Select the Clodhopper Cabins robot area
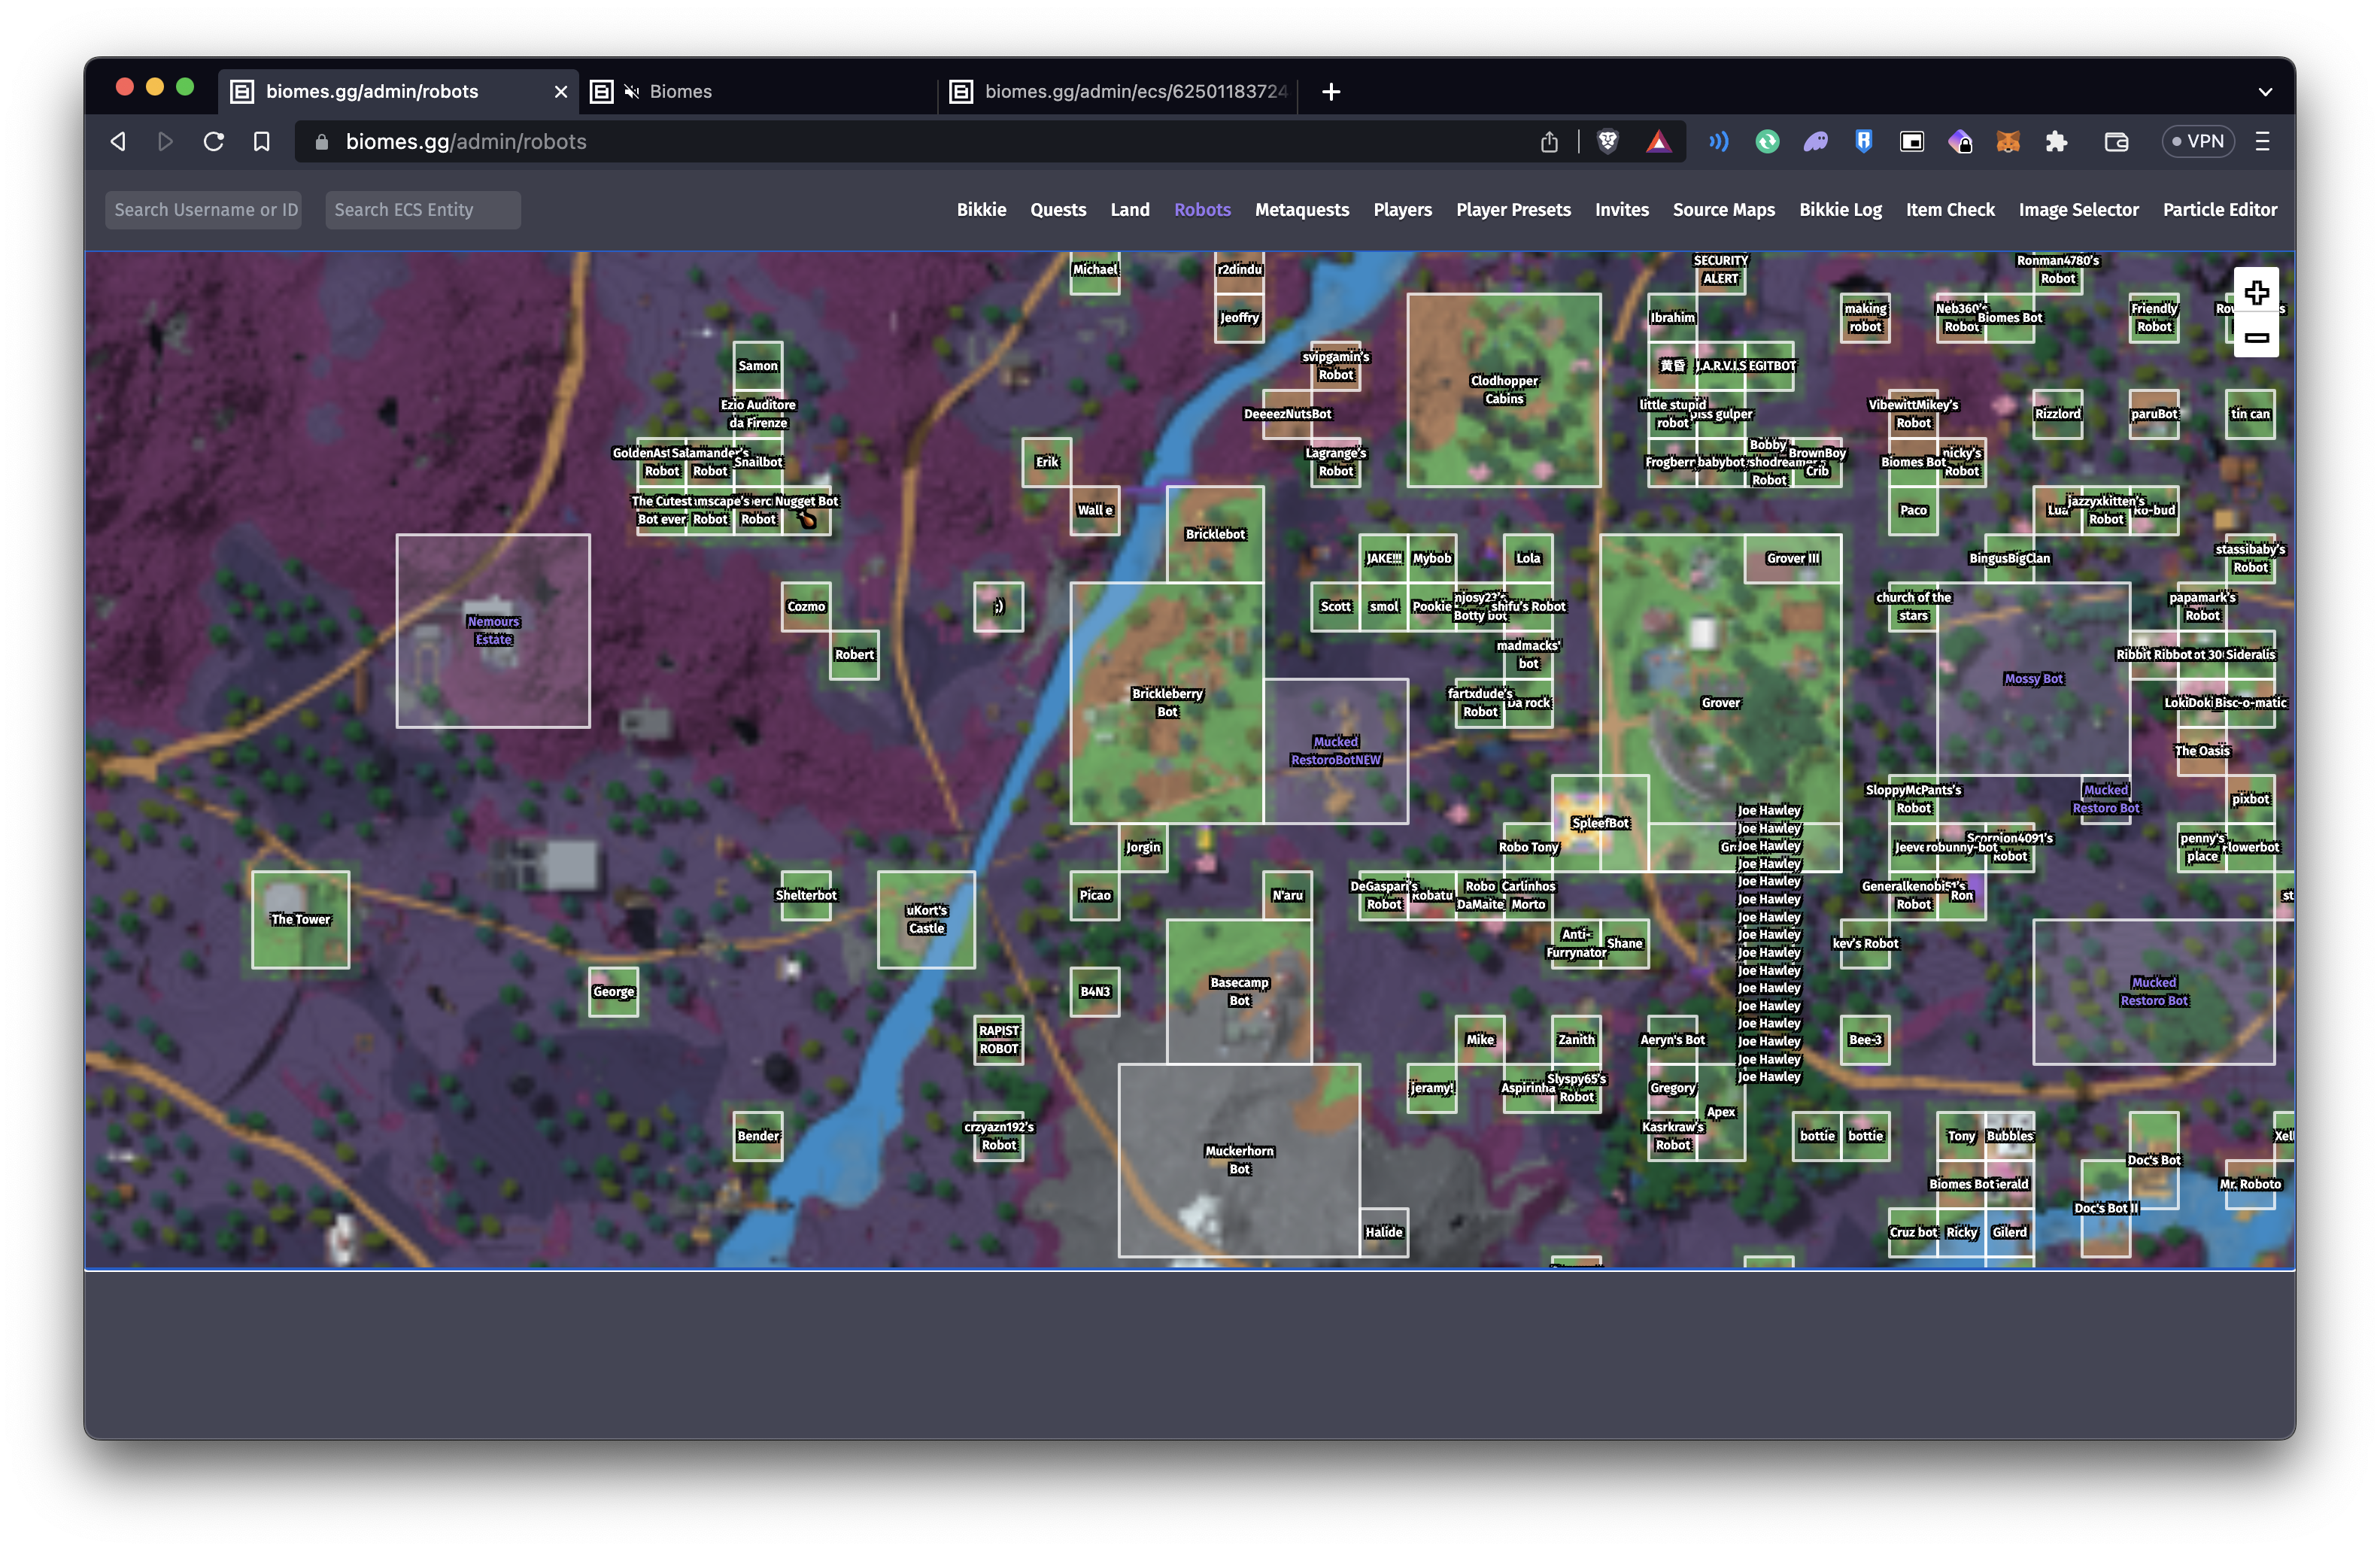Viewport: 2380px width, 1551px height. pyautogui.click(x=1503, y=390)
